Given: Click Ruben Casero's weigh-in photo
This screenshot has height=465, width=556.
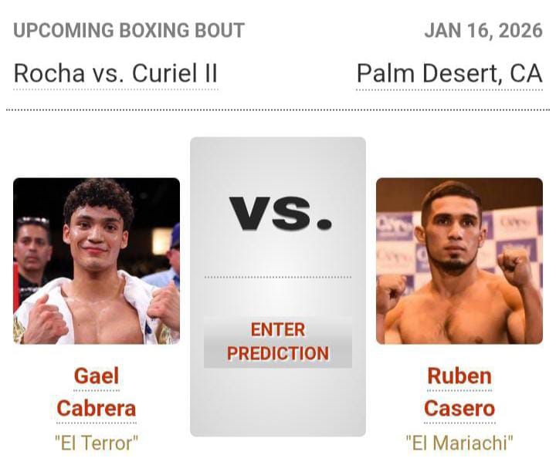Looking at the screenshot, I should [x=459, y=261].
